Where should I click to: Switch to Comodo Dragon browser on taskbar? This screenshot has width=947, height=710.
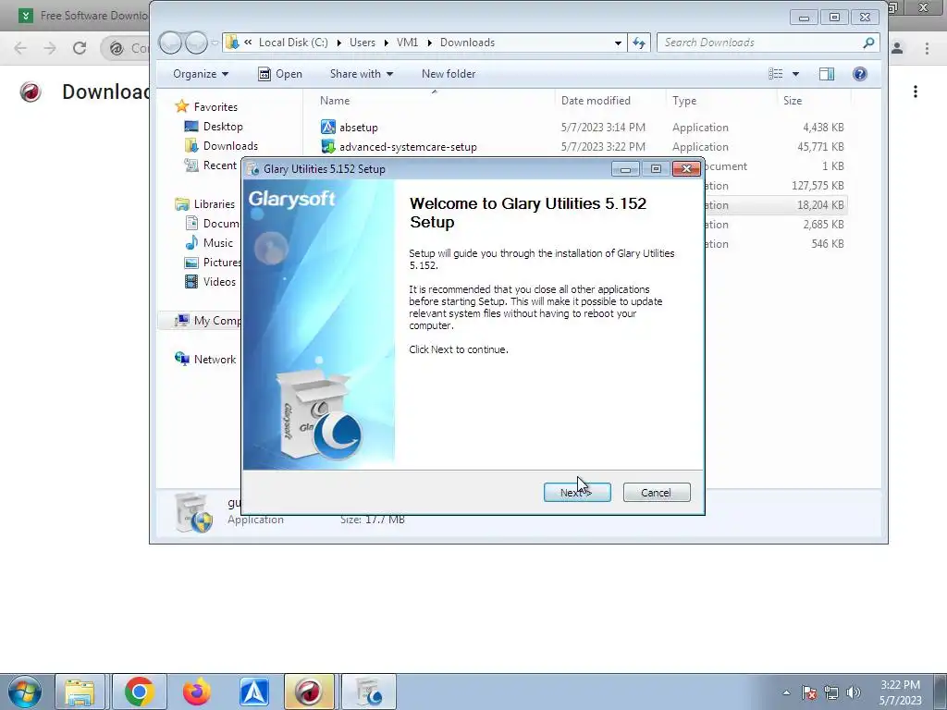point(309,692)
